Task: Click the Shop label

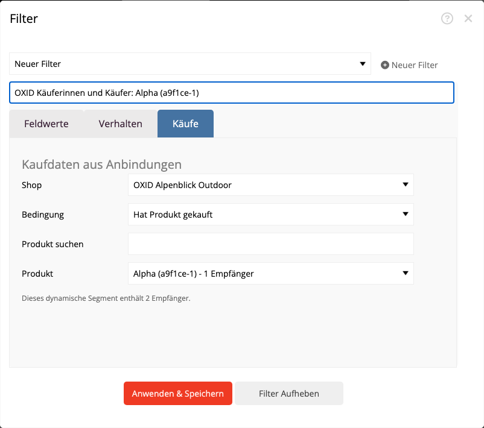Action: coord(31,185)
